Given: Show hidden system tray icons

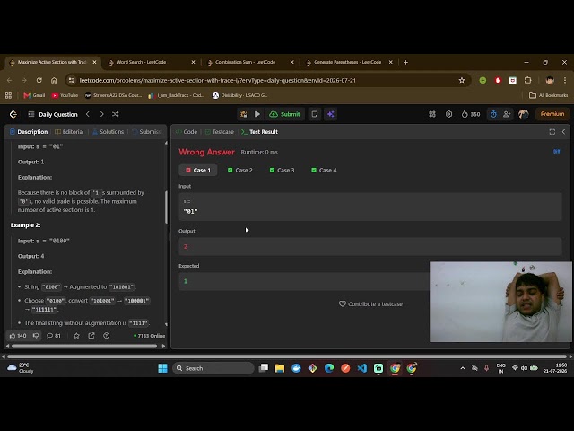Looking at the screenshot, I should coord(463,368).
